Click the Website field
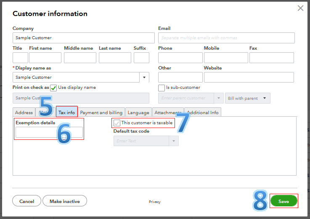310x219 pixels. 249,77
